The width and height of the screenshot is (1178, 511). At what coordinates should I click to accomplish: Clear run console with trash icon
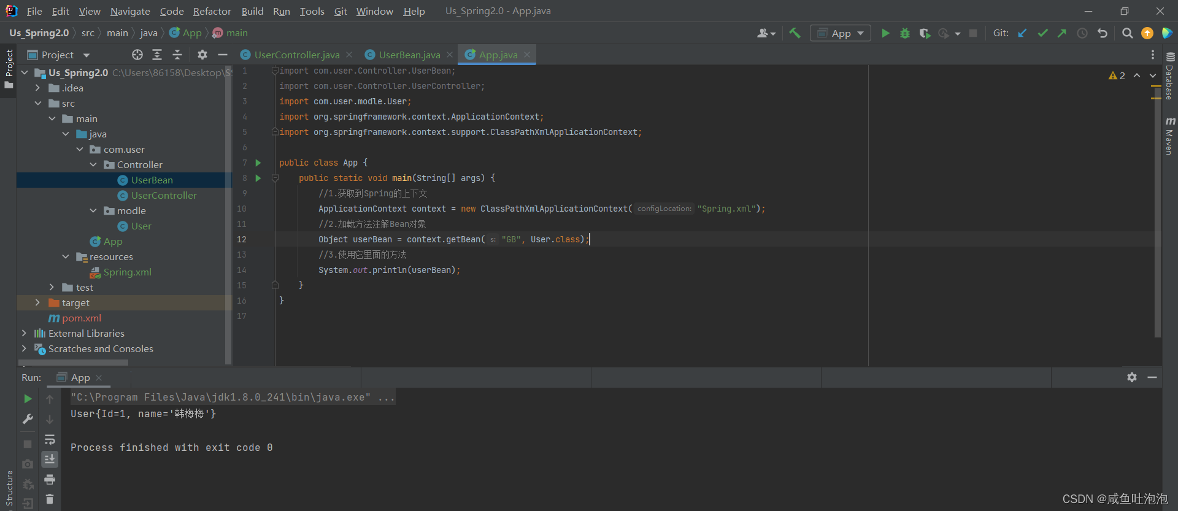click(50, 499)
